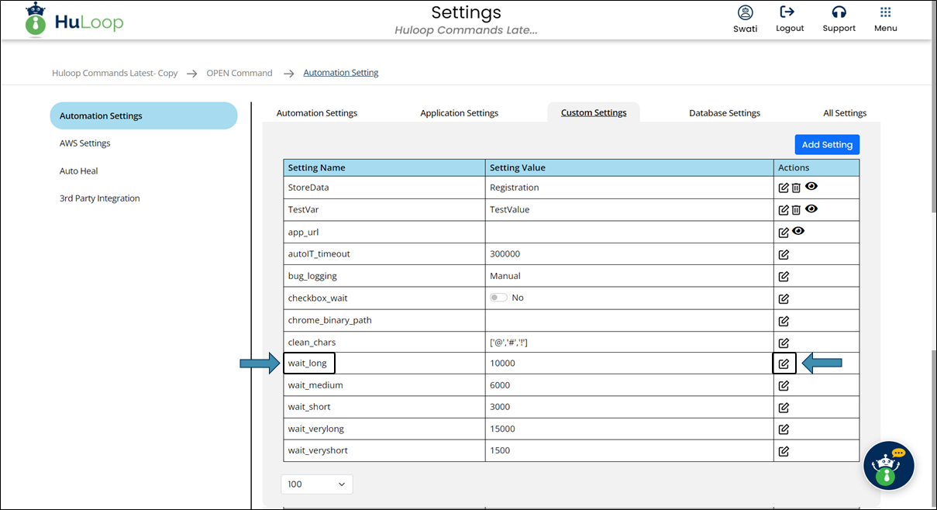The height and width of the screenshot is (510, 937).
Task: Edit the wait_short setting
Action: click(x=784, y=407)
